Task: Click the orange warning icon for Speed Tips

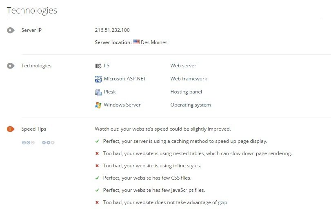Action: point(11,129)
